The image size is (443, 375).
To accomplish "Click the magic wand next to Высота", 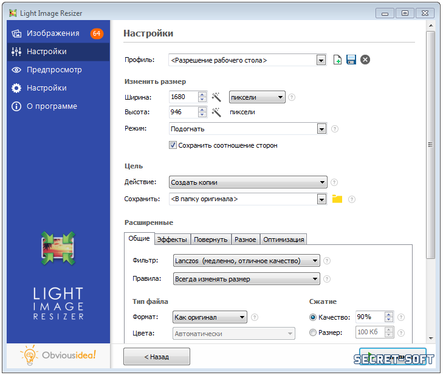I will (216, 112).
